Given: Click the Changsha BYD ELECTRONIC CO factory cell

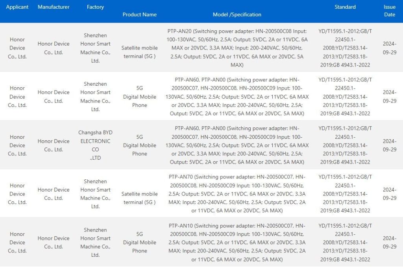Looking at the screenshot, I should pos(95,145).
